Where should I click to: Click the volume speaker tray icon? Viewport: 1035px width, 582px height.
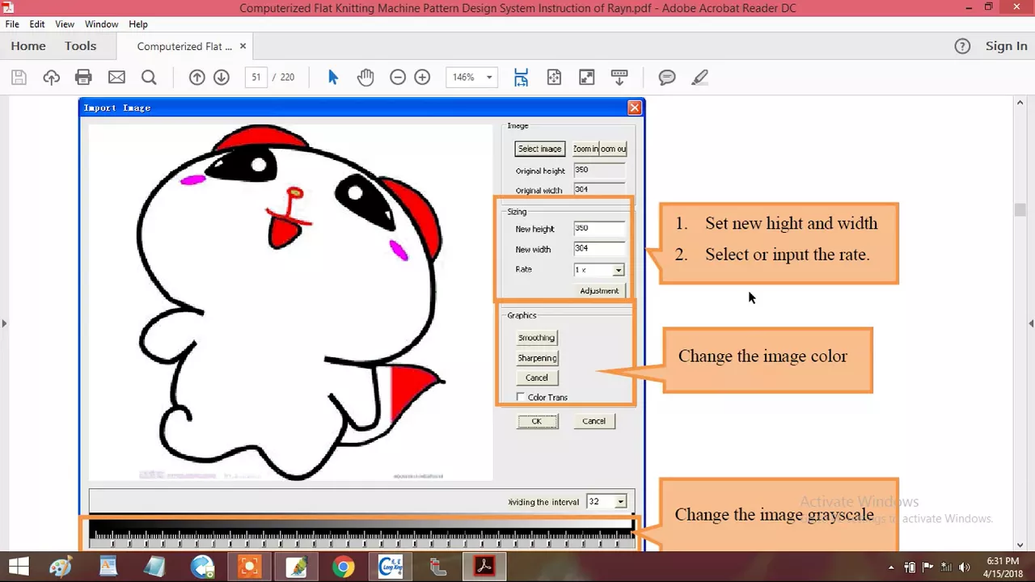point(963,567)
